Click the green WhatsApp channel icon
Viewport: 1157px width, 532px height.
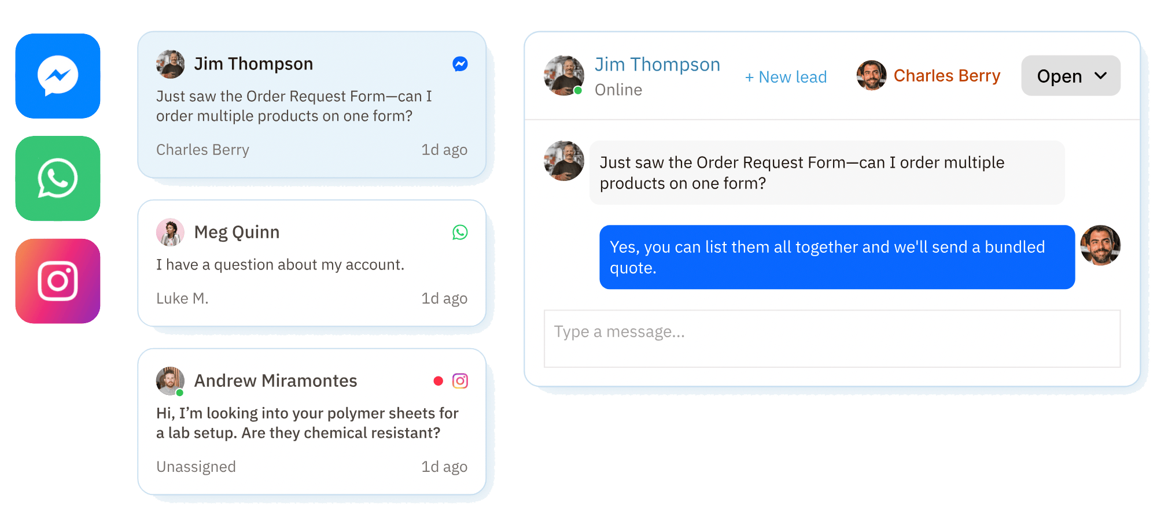pyautogui.click(x=58, y=179)
